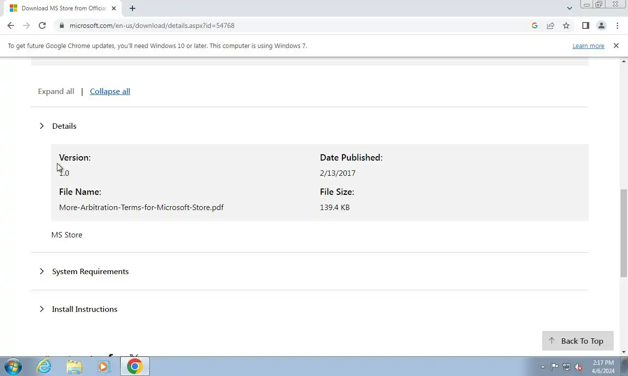Open the Chrome profile menu

(601, 25)
